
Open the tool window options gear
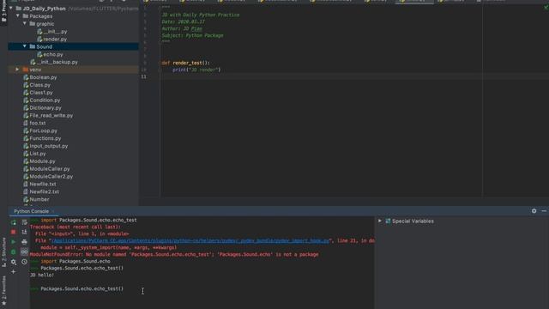534,211
